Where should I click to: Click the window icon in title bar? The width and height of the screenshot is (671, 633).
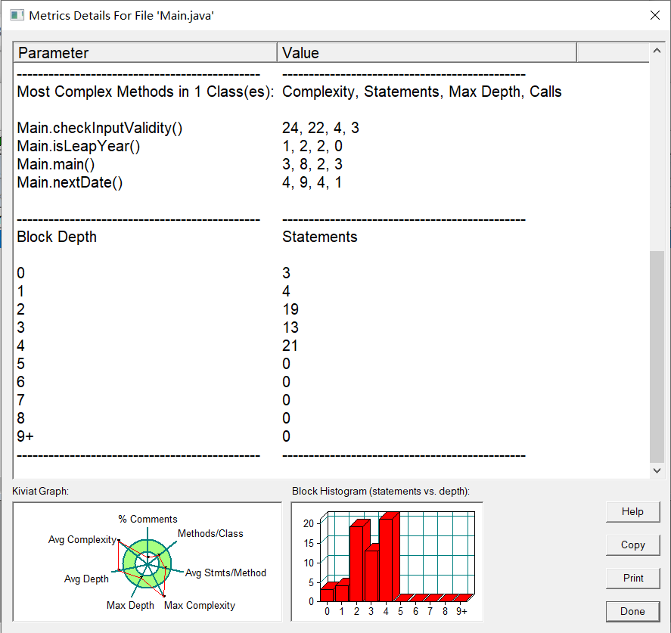[17, 16]
